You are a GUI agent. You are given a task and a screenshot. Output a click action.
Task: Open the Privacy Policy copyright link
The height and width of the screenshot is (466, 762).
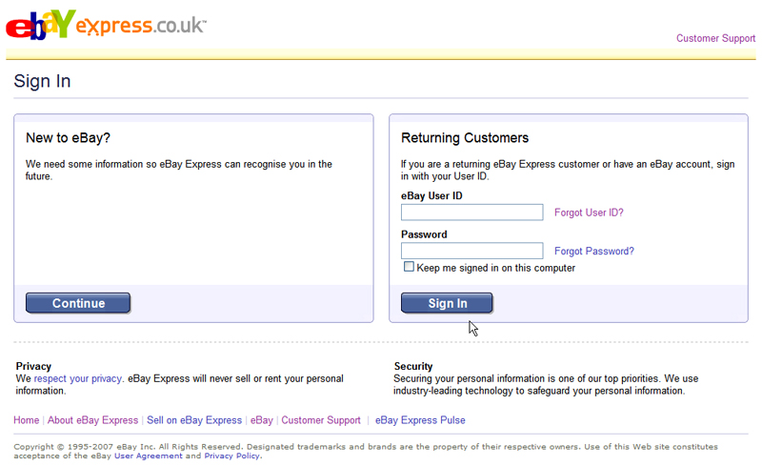coord(231,456)
